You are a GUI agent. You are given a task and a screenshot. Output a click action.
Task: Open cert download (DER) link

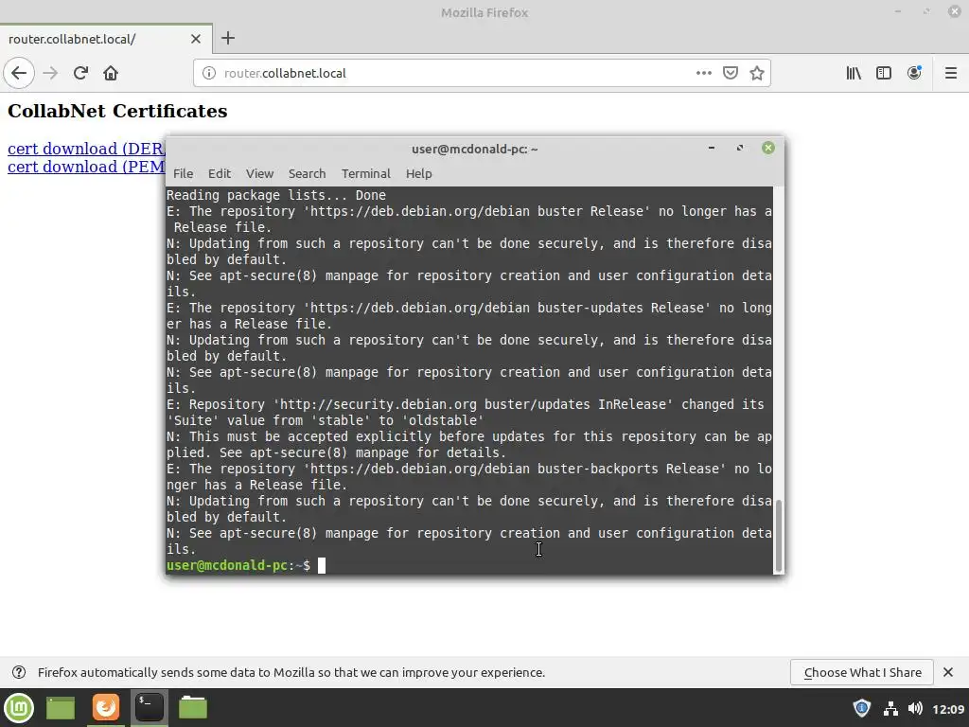[86, 149]
